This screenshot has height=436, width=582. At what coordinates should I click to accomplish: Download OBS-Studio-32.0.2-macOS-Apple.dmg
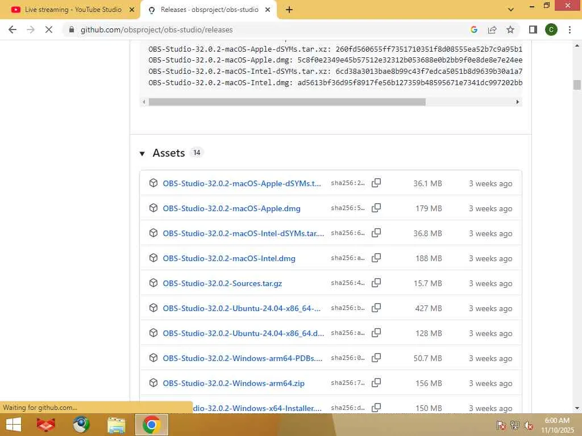pyautogui.click(x=232, y=208)
